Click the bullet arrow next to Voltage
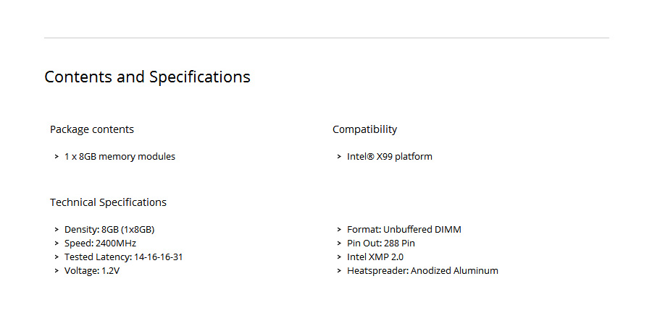 [57, 271]
